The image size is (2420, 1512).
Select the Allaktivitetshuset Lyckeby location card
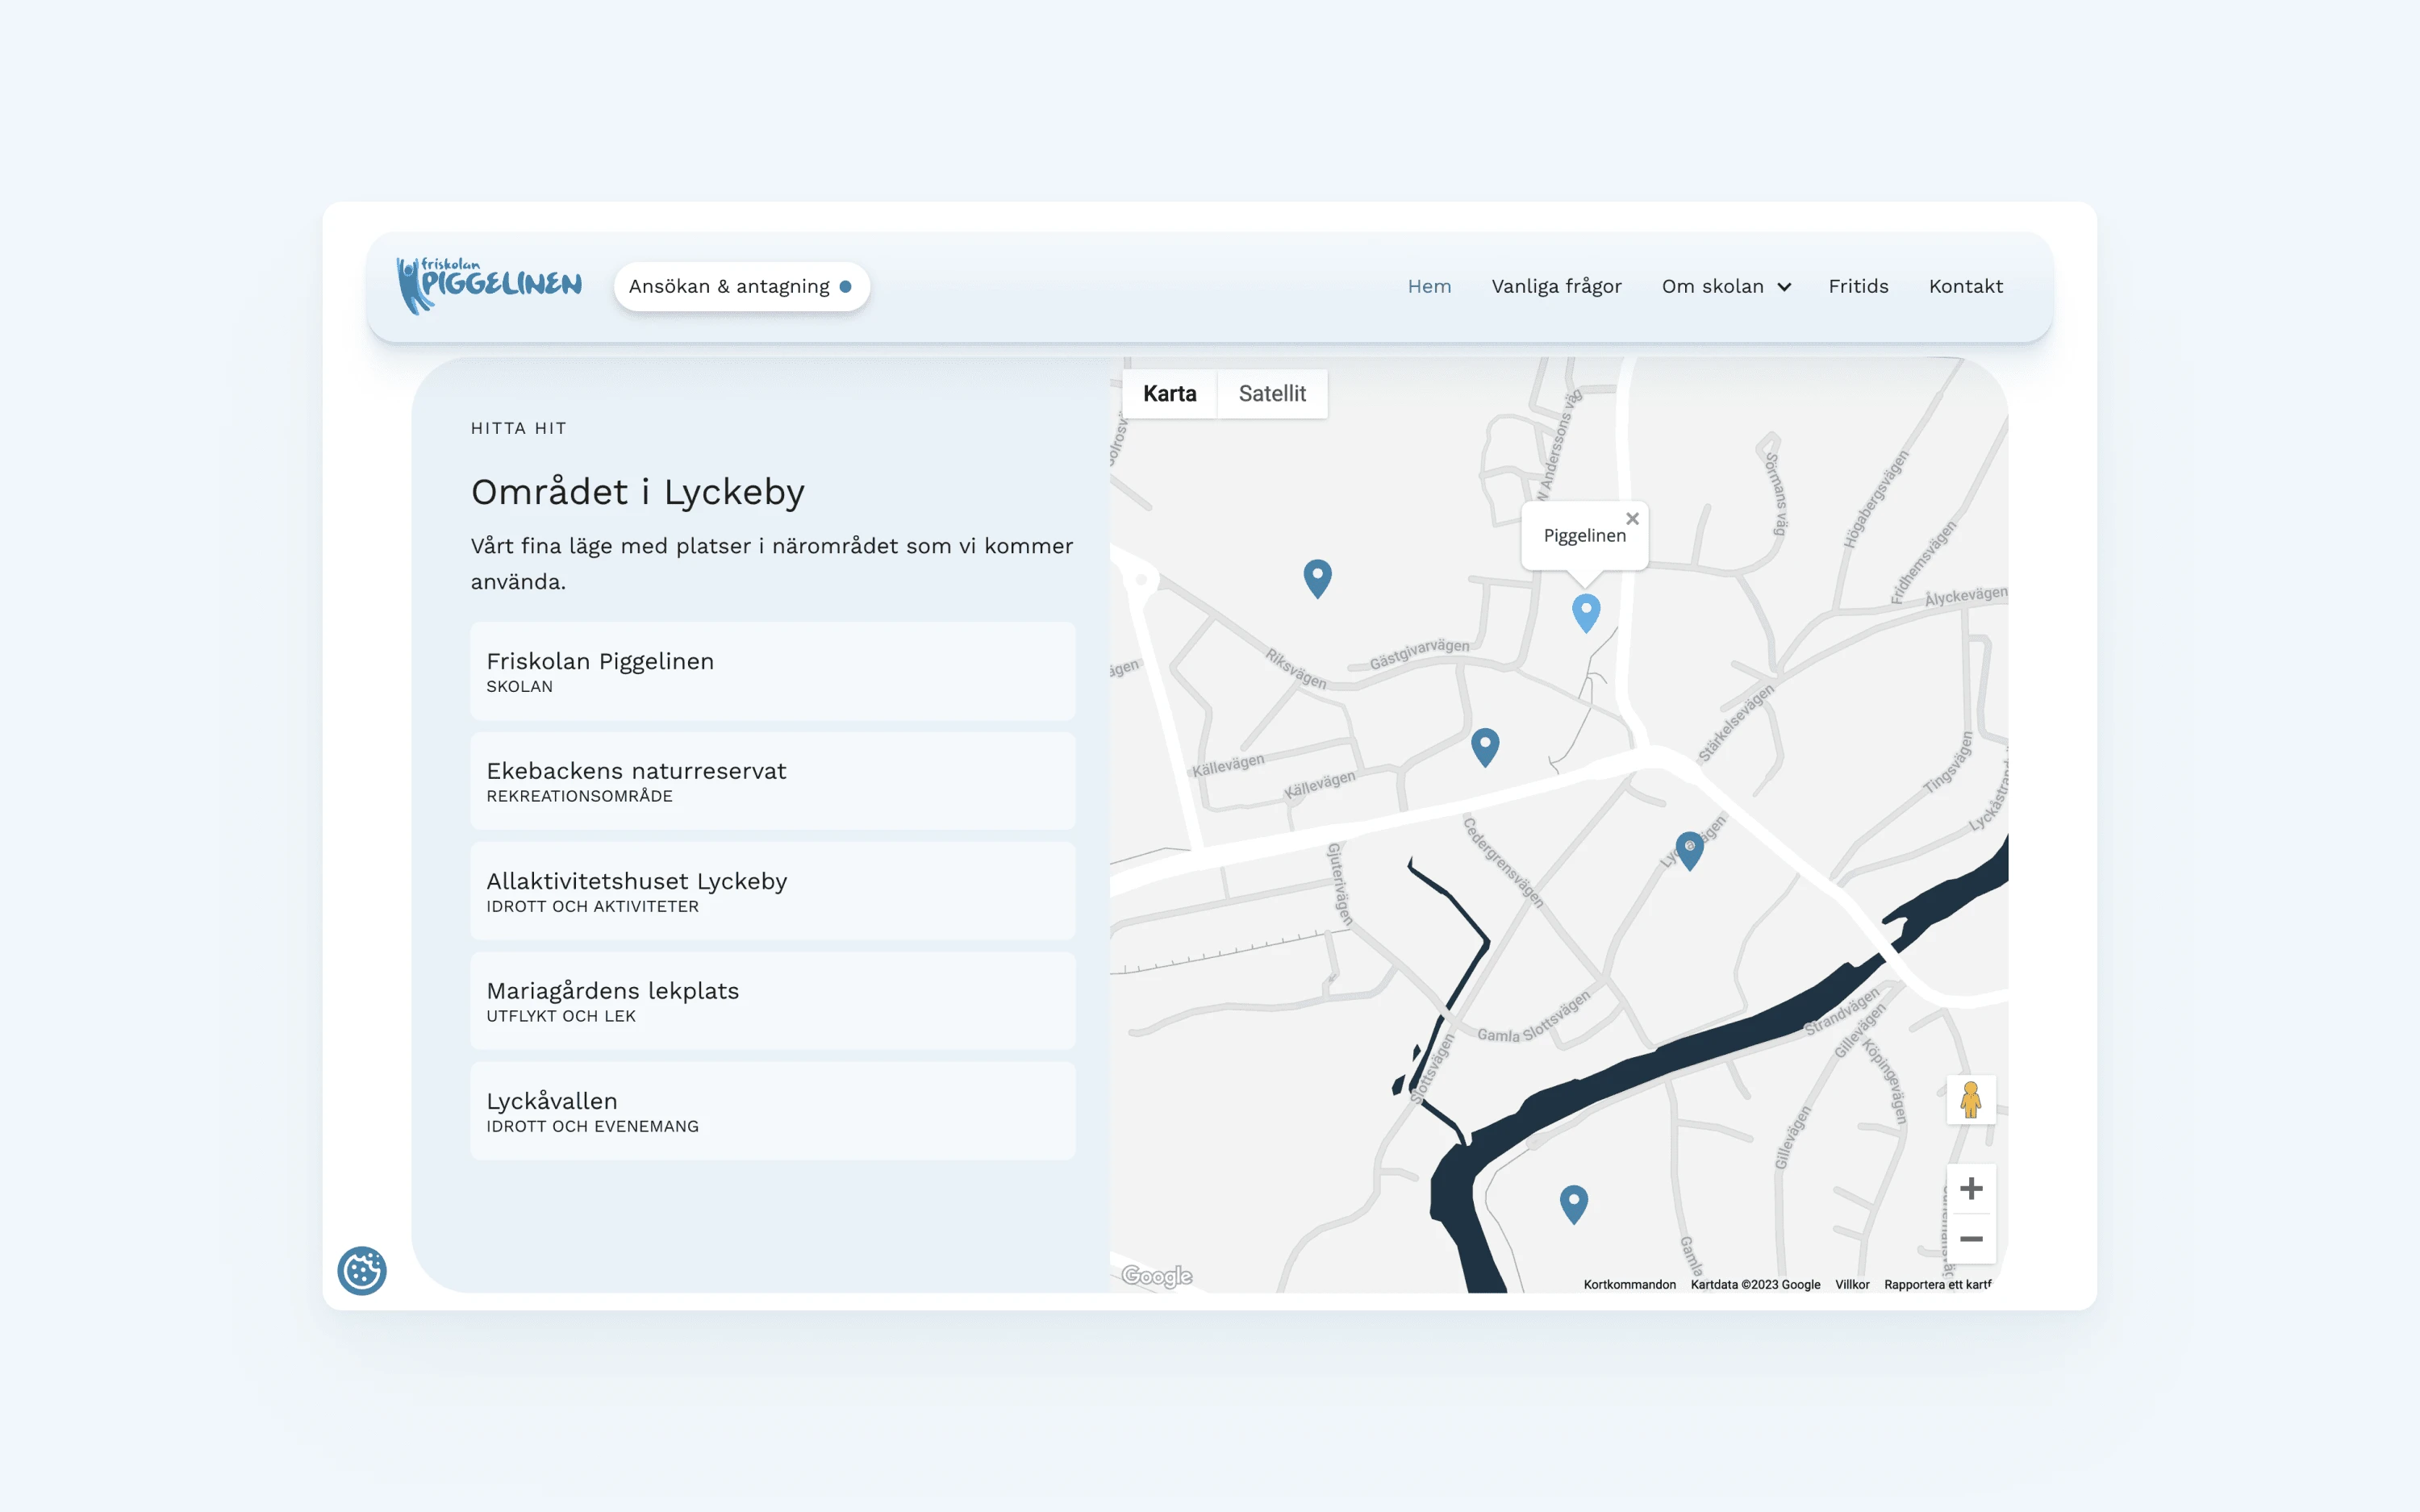tap(773, 891)
